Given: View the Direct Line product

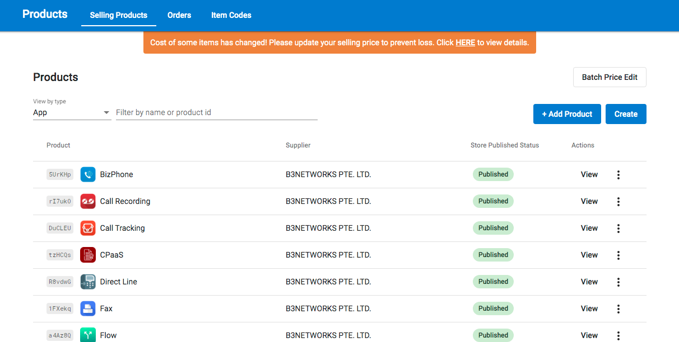Looking at the screenshot, I should coord(589,282).
